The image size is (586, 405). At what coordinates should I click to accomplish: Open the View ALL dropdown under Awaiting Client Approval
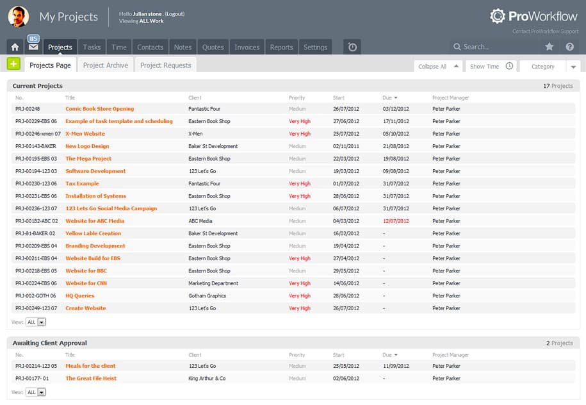pos(36,392)
